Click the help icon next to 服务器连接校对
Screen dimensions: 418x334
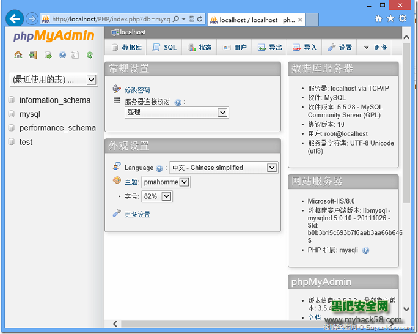[178, 102]
